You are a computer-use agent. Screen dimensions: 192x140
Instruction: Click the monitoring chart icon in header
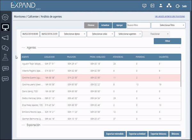(144, 6)
